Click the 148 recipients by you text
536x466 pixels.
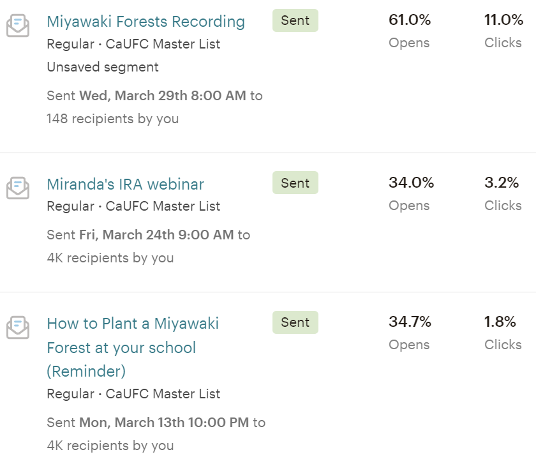pos(113,119)
